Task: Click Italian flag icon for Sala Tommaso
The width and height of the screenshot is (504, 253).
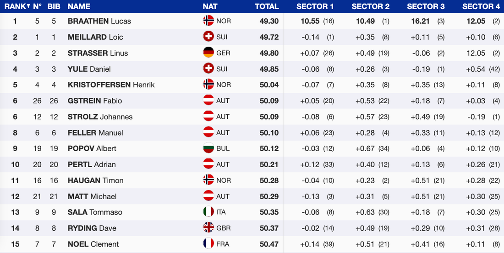Action: click(x=208, y=212)
